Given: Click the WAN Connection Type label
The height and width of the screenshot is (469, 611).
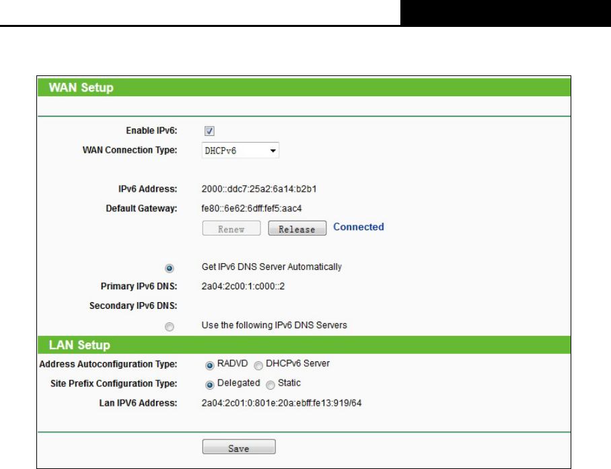Looking at the screenshot, I should (130, 150).
